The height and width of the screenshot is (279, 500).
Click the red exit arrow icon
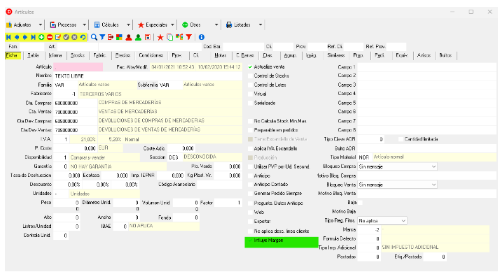(111, 37)
